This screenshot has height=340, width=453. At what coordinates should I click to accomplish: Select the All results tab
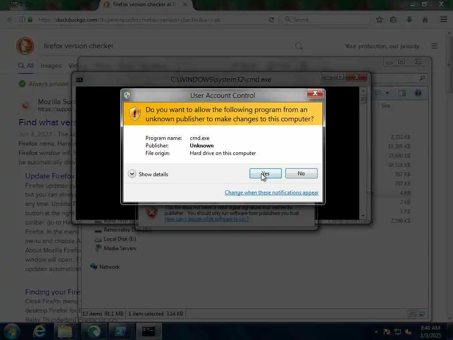point(26,66)
